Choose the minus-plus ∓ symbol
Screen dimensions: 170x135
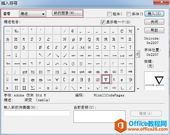click(x=49, y=88)
